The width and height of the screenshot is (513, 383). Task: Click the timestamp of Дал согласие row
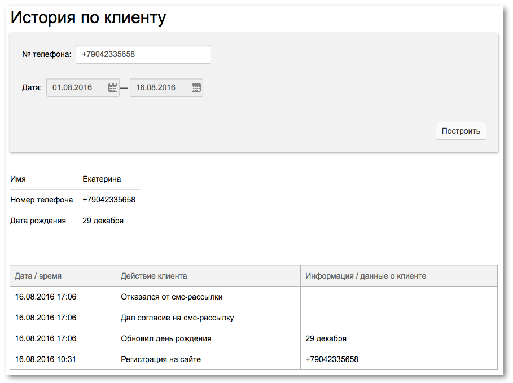46,318
